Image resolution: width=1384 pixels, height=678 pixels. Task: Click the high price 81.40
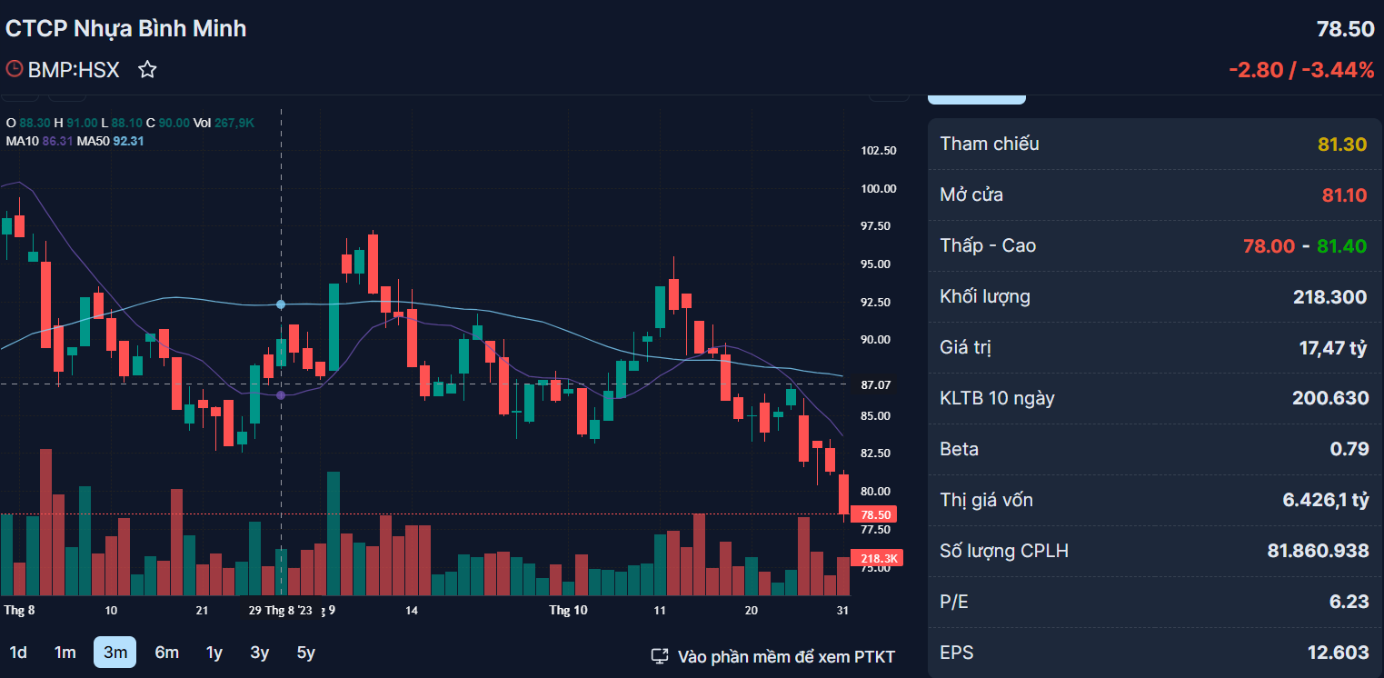pos(1341,245)
